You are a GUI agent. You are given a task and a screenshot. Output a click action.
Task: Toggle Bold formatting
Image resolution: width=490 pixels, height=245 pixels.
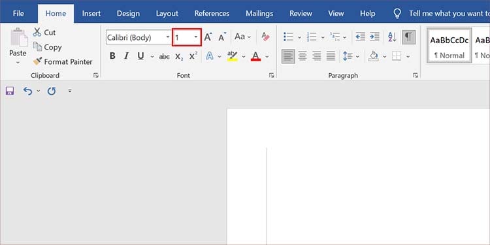112,56
